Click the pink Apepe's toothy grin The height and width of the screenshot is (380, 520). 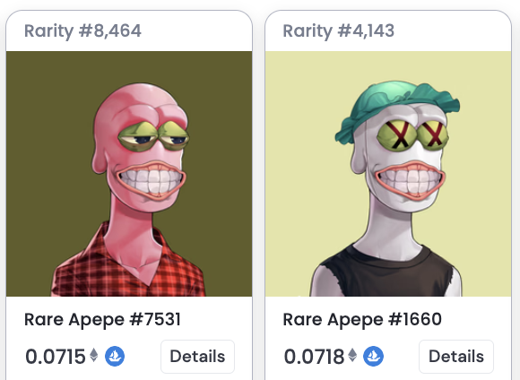pos(151,179)
